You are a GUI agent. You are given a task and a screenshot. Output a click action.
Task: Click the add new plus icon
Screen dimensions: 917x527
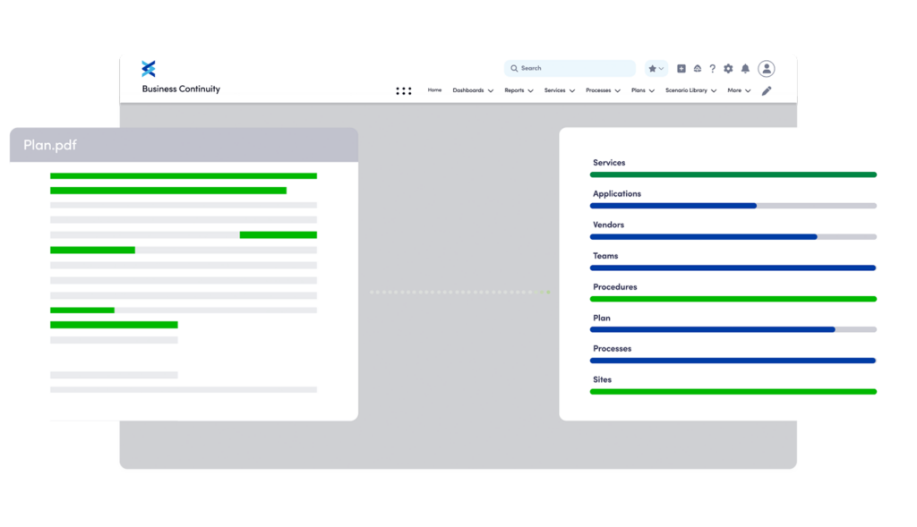[681, 69]
